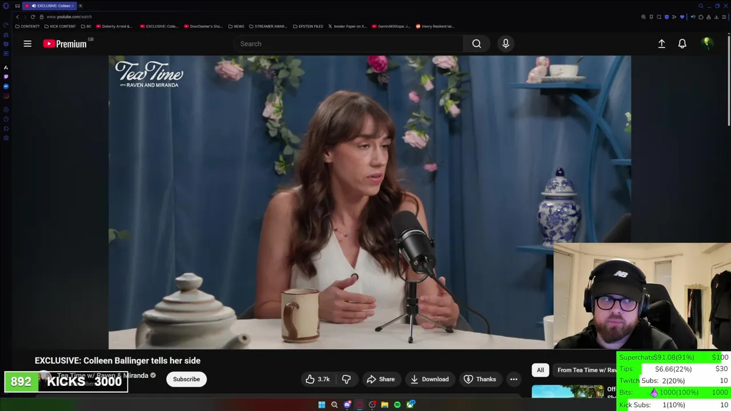Click the snapshot selection toolbar icon
This screenshot has height=411, width=731.
coord(659,17)
